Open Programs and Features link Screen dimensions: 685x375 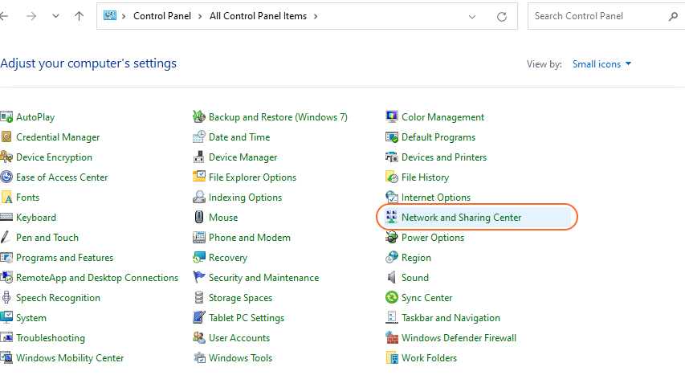[x=65, y=258]
